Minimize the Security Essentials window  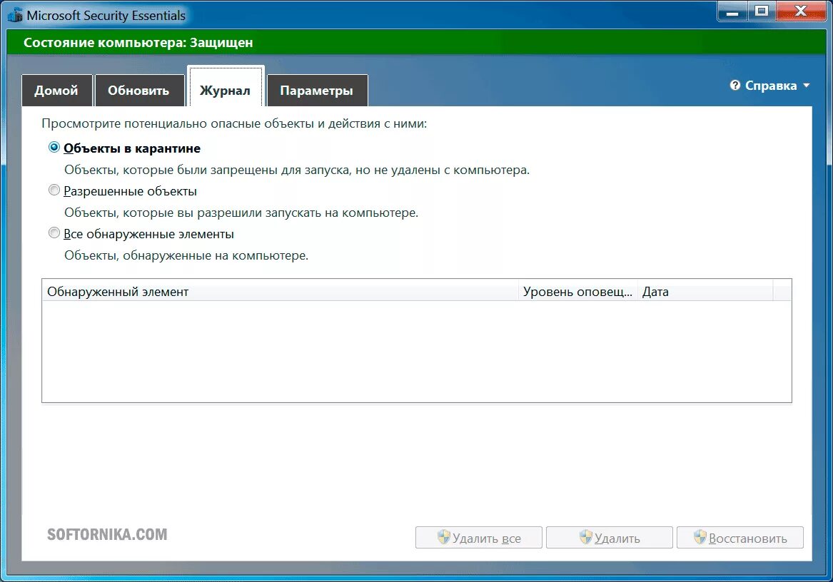coord(732,11)
